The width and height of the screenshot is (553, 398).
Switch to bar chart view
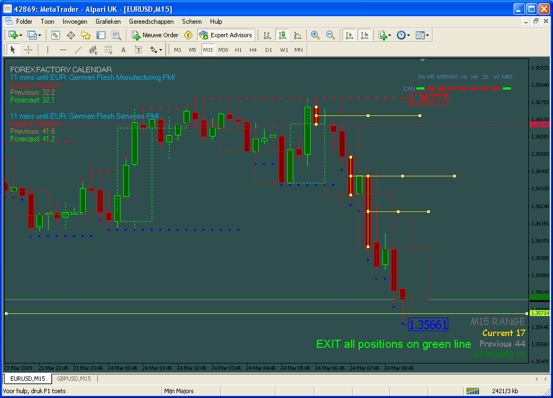[267, 35]
